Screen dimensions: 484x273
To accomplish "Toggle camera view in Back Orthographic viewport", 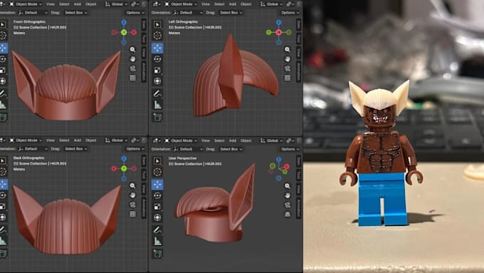I will coord(132,205).
